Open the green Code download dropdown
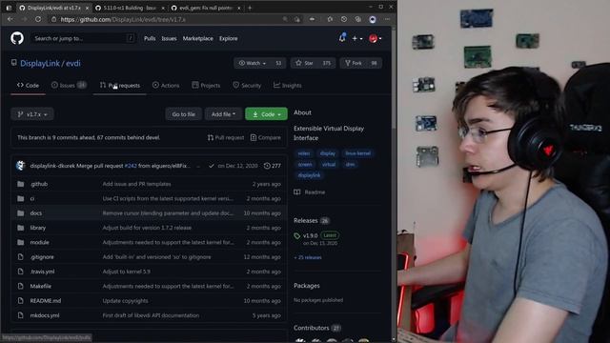 267,114
